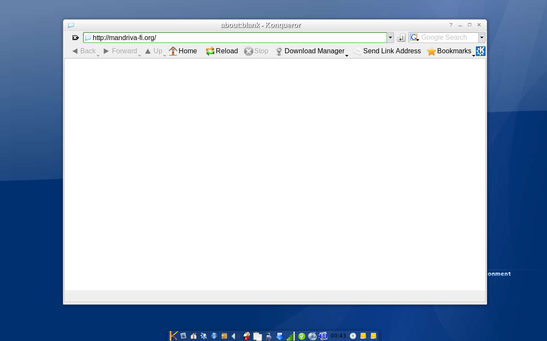Open the K menu in the panel
This screenshot has height=341, width=547.
(174, 336)
